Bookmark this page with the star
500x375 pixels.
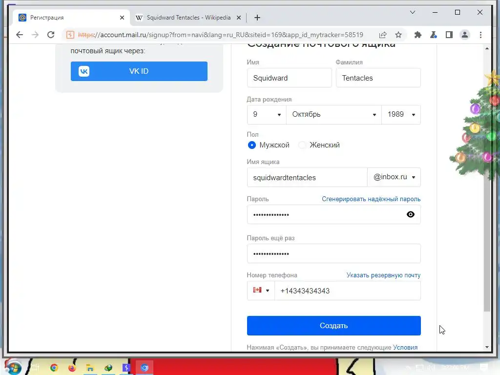(x=398, y=35)
